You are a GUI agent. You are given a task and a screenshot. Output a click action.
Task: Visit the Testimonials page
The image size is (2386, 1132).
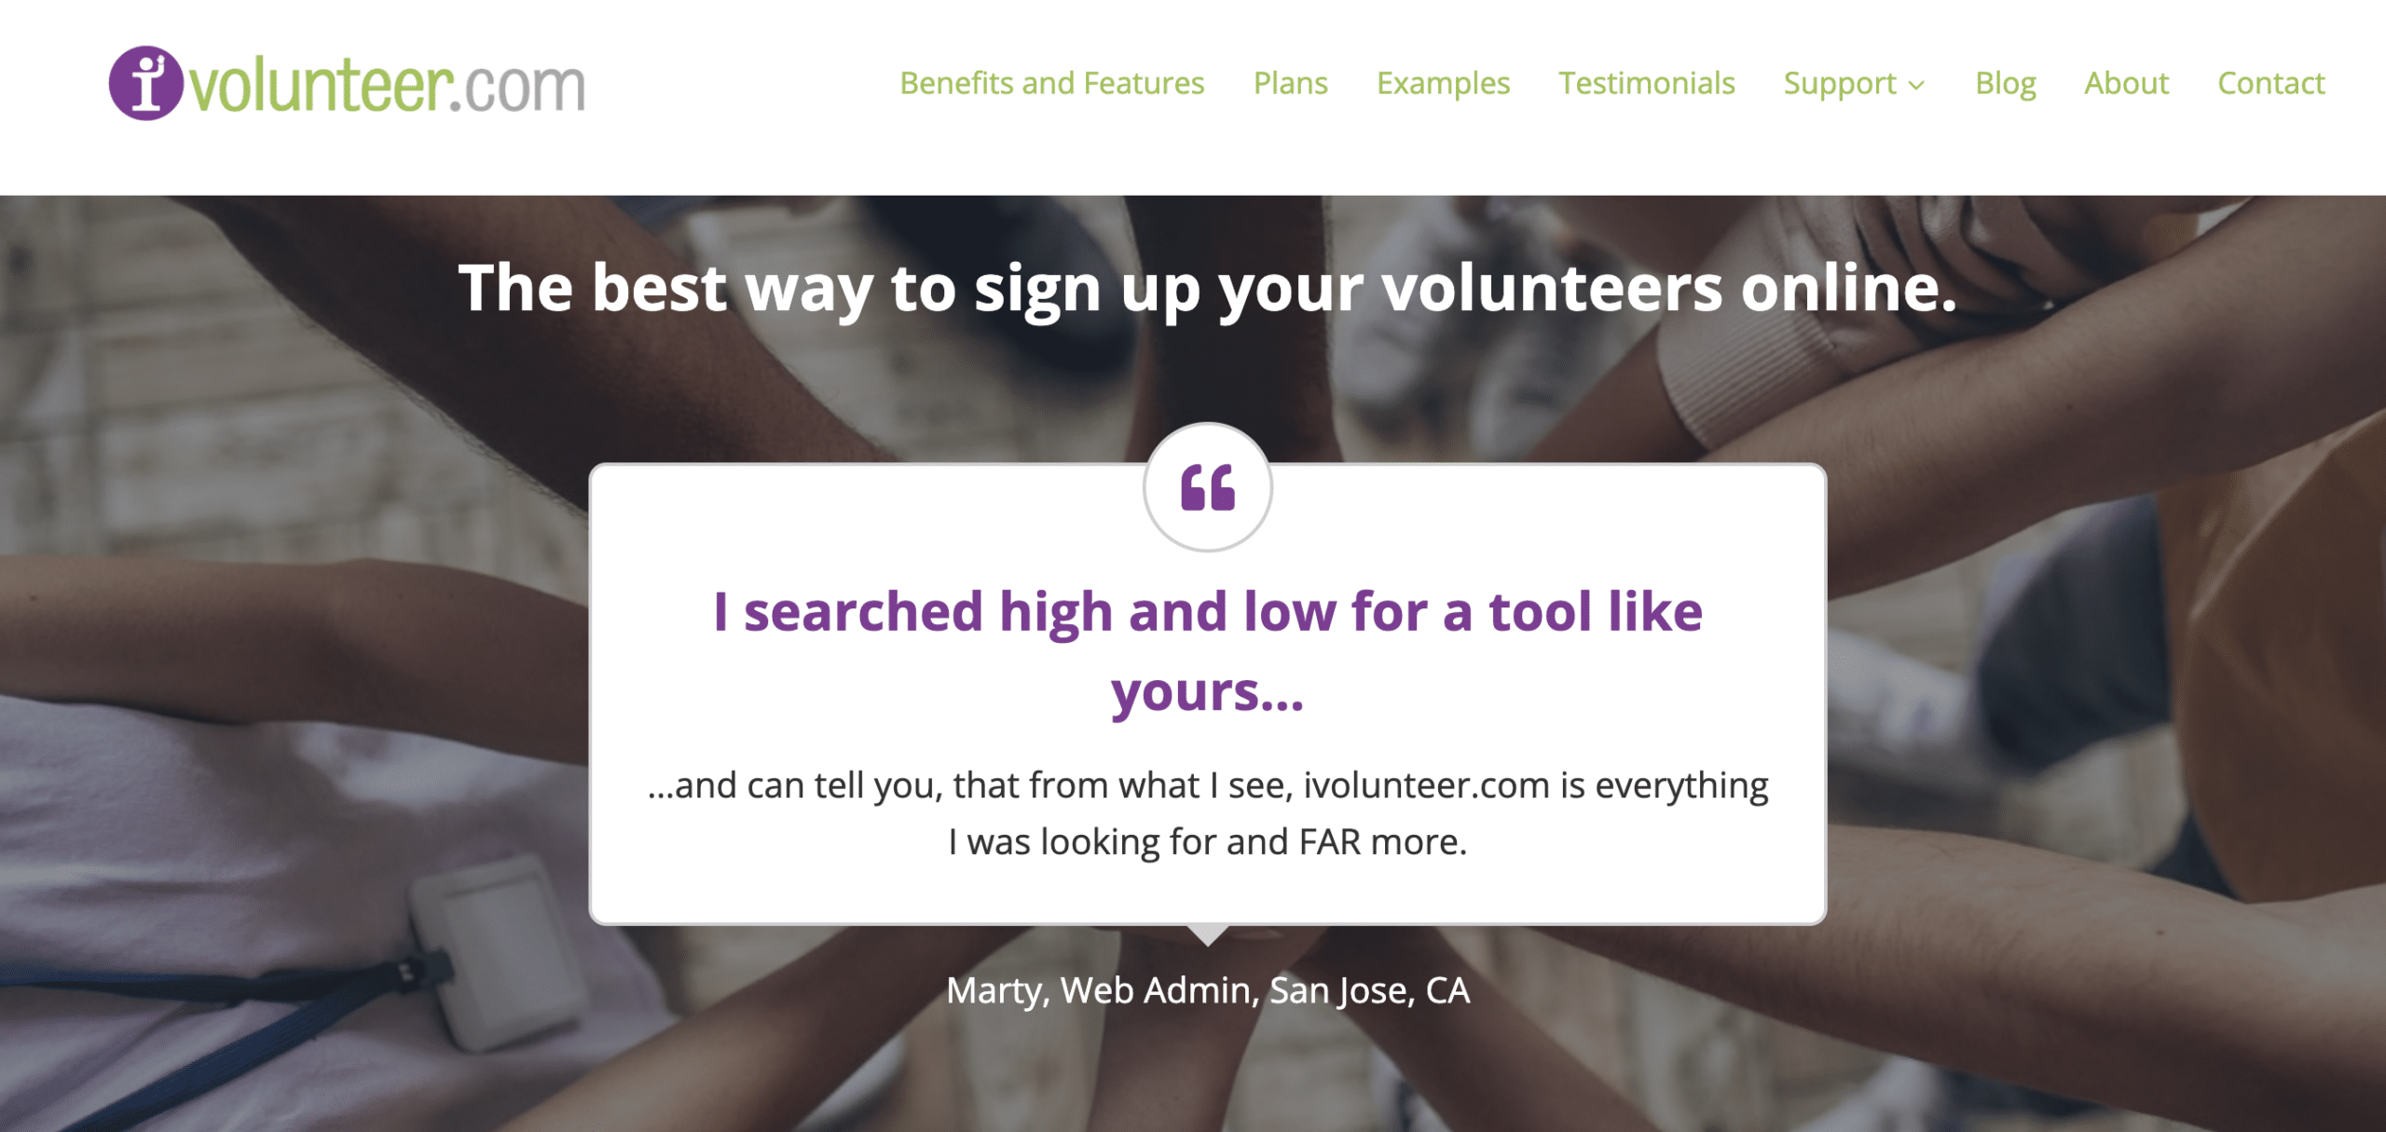pos(1647,84)
